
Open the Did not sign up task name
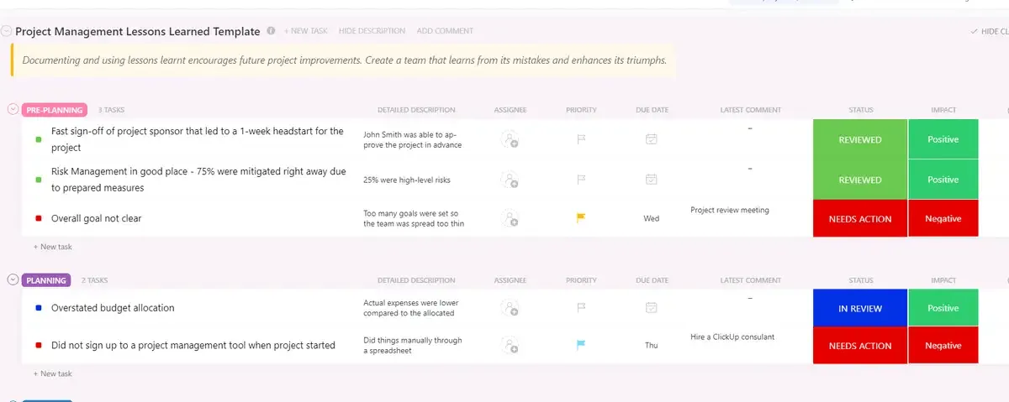tap(193, 345)
